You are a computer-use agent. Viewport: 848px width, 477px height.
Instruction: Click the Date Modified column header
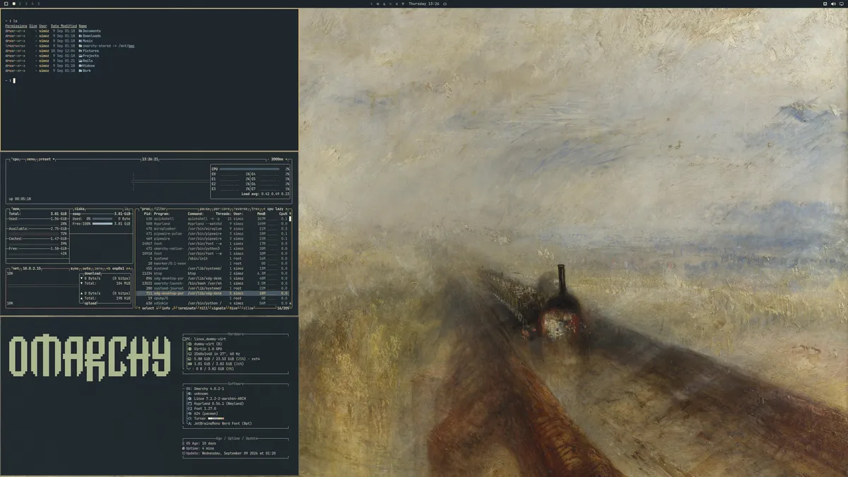tap(64, 26)
